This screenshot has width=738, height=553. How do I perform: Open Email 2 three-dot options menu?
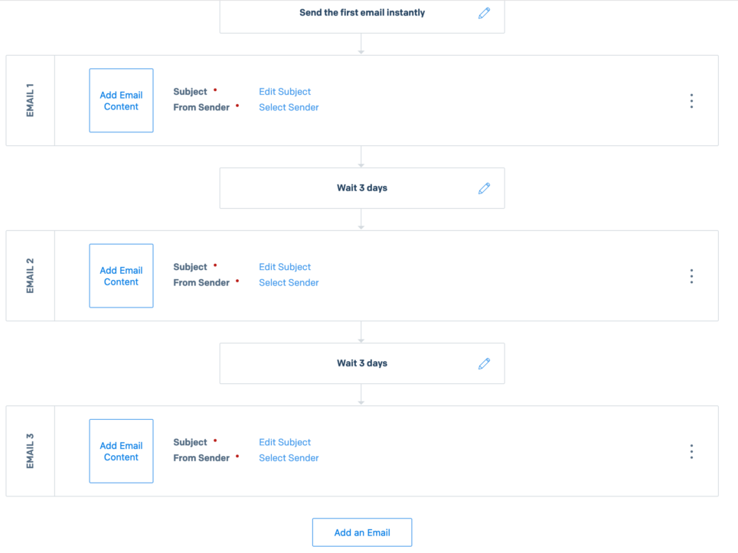(x=691, y=276)
